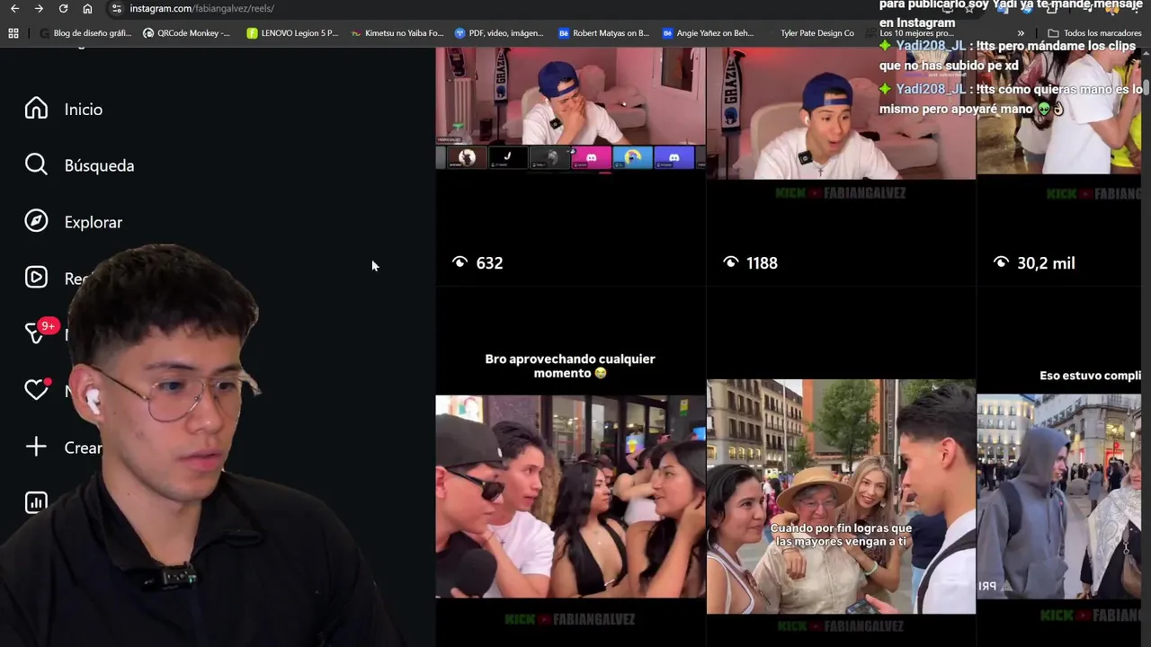This screenshot has height=647, width=1151.
Task: View site information icon in address bar
Action: [116, 8]
